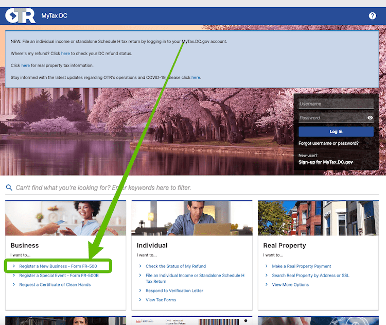Open the help question mark icon
386x325 pixels.
(x=373, y=16)
